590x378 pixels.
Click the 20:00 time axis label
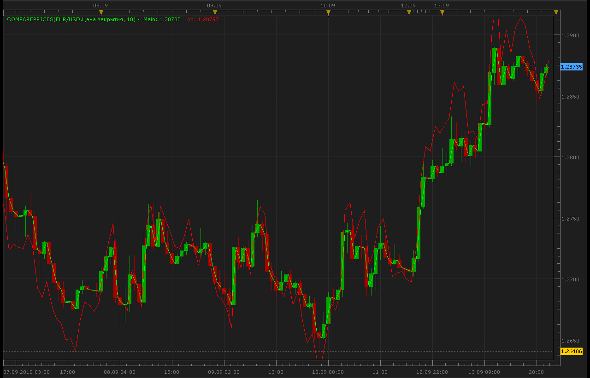coord(536,372)
